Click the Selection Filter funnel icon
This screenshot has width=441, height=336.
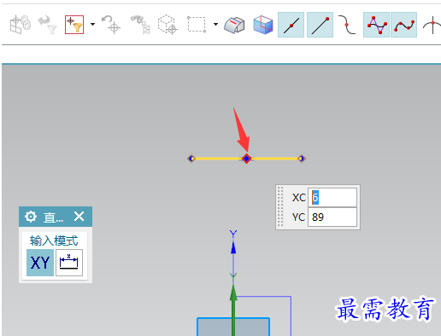click(74, 25)
